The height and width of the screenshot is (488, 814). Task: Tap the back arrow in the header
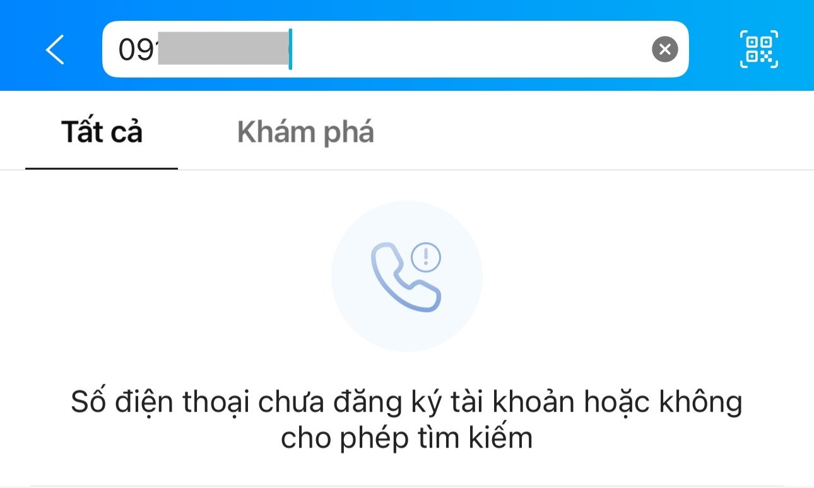[55, 49]
